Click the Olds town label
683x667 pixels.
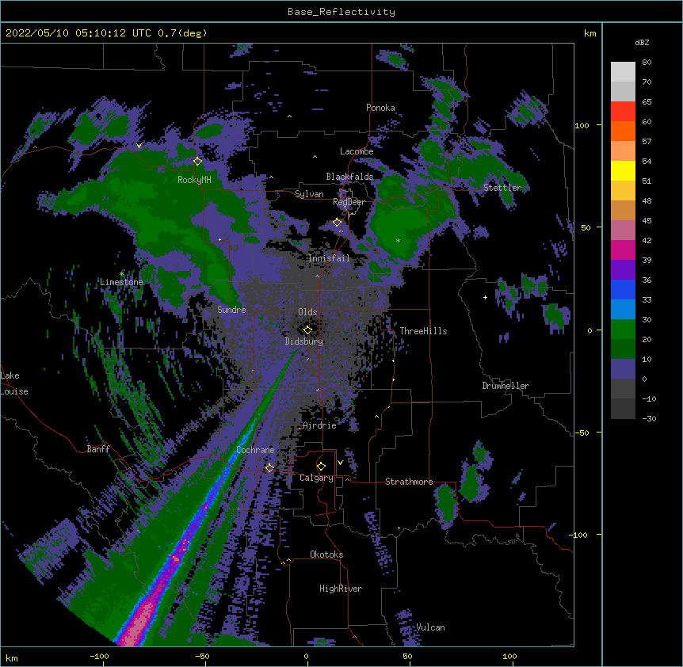(x=307, y=312)
